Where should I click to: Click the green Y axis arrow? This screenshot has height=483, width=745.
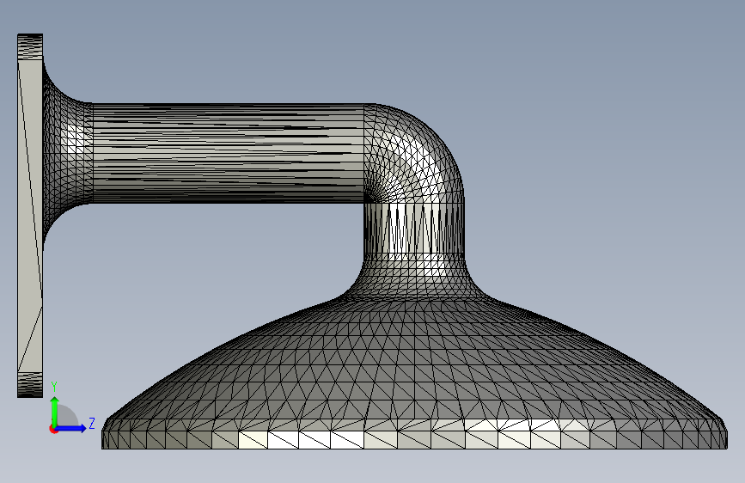tap(55, 412)
